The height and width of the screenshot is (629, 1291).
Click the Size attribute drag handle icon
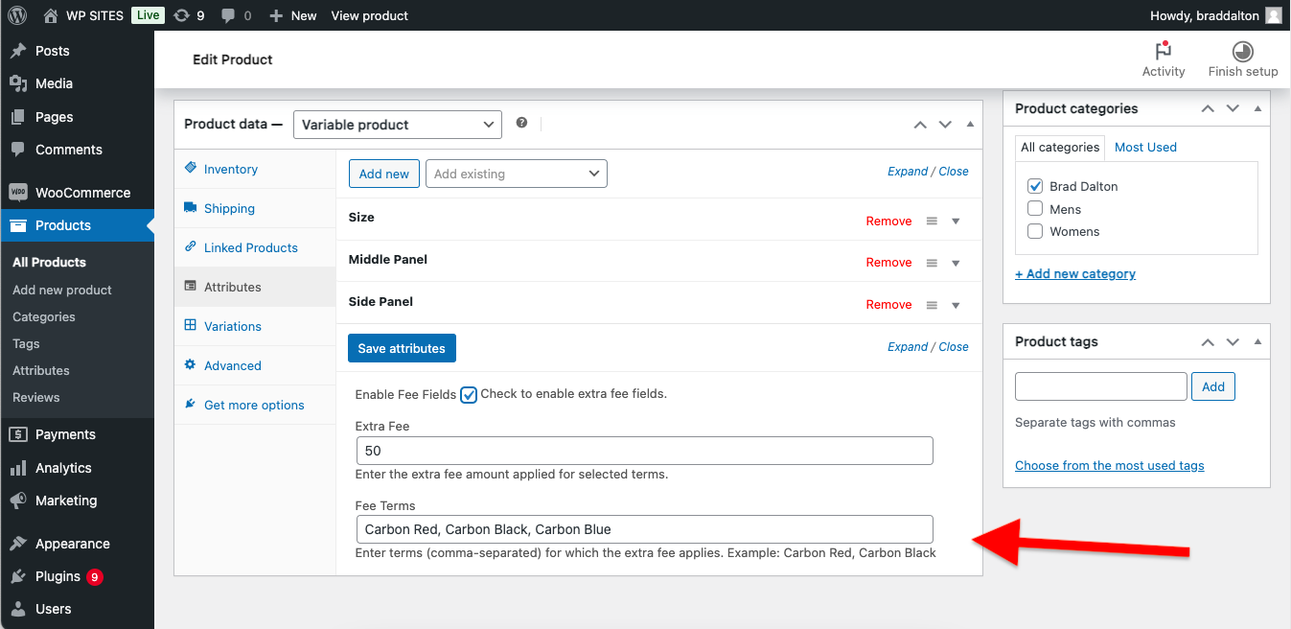932,221
